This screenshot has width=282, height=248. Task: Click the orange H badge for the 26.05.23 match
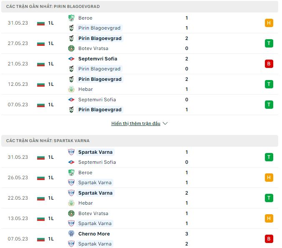coord(269,178)
